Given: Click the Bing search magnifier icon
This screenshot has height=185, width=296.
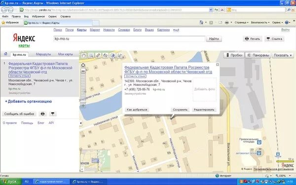Looking at the screenshot, I should [x=289, y=10].
